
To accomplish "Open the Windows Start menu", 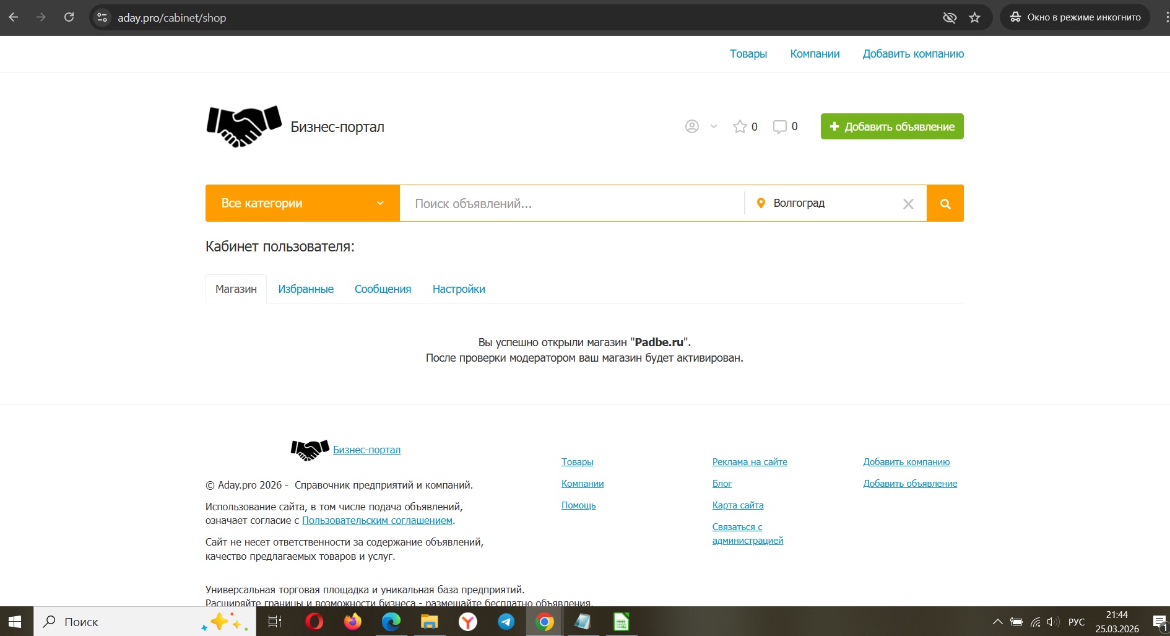I will pyautogui.click(x=16, y=622).
